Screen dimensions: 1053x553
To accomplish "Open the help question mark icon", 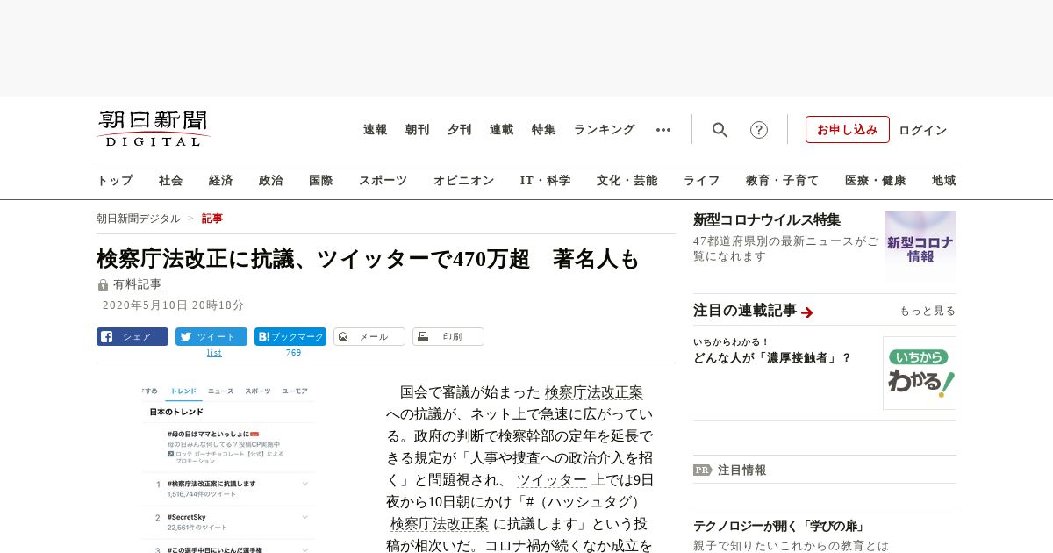I will click(x=759, y=130).
